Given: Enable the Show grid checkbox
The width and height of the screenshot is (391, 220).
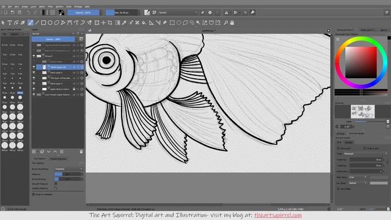Looking at the screenshot, I should point(338,148).
